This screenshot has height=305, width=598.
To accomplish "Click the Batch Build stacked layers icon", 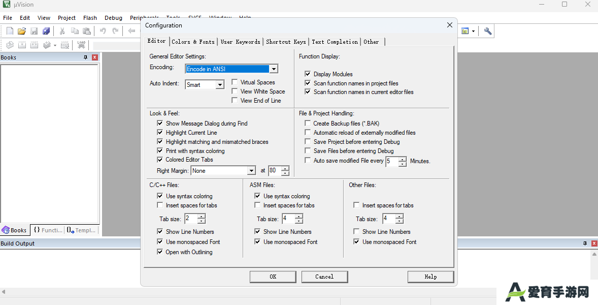I will pos(47,45).
